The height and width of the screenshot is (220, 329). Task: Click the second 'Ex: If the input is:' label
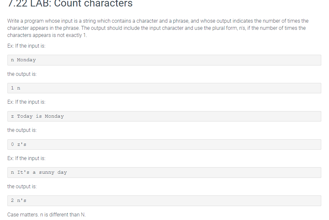26,102
